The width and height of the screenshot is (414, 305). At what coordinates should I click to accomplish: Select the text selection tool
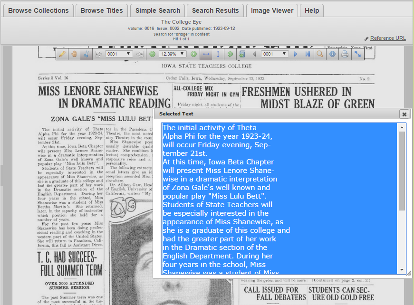coord(86,54)
